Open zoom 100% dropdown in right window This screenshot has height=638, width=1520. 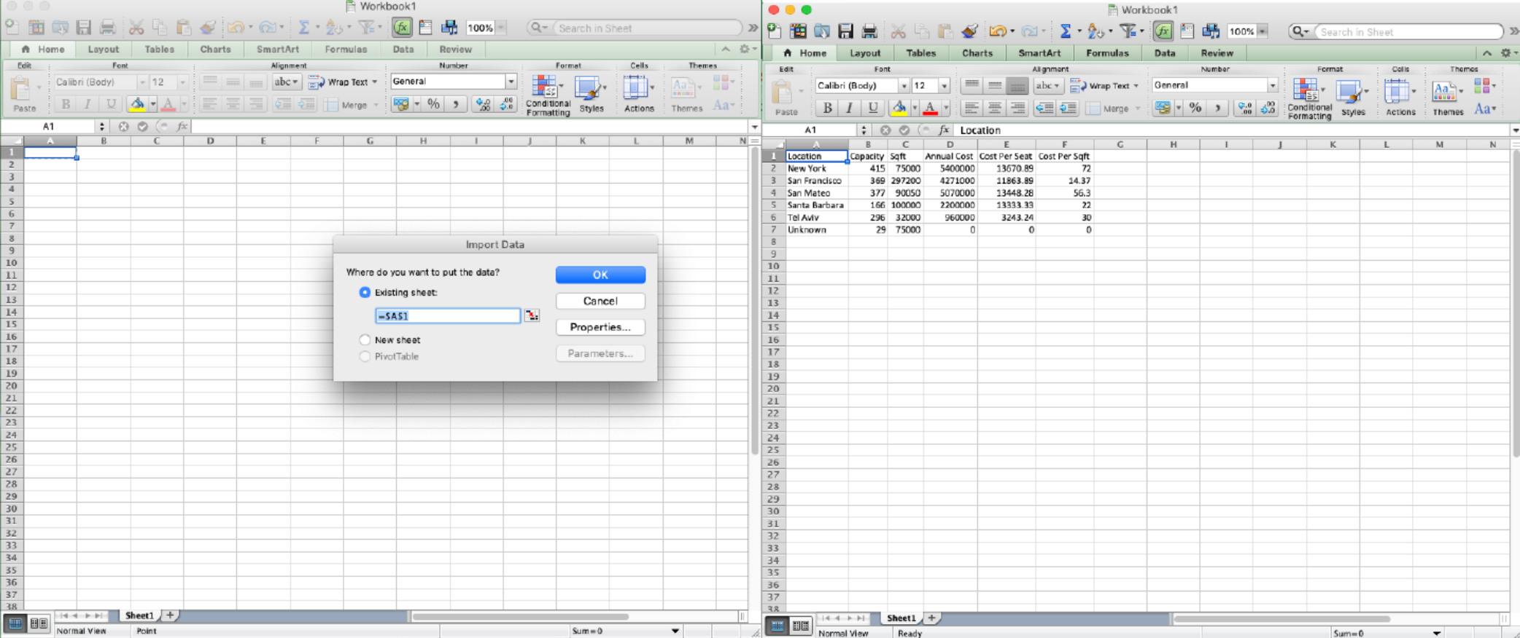(1263, 31)
